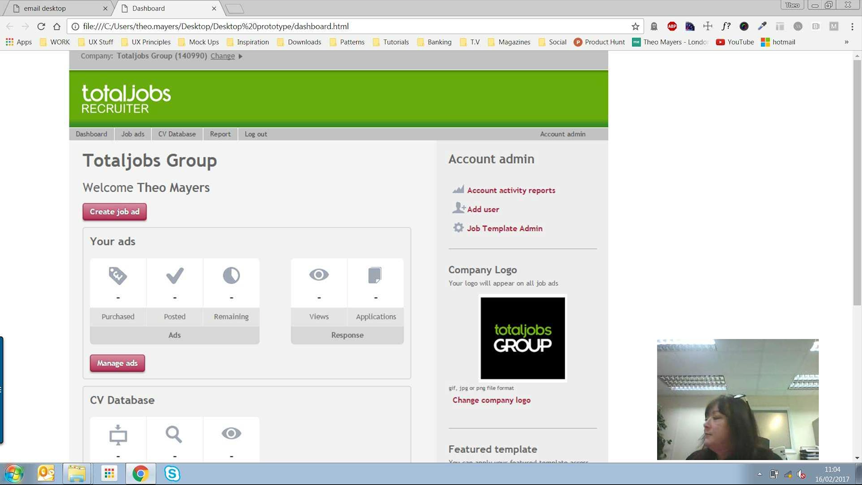Open the CV Database navigation item
Image resolution: width=862 pixels, height=485 pixels.
(x=177, y=134)
